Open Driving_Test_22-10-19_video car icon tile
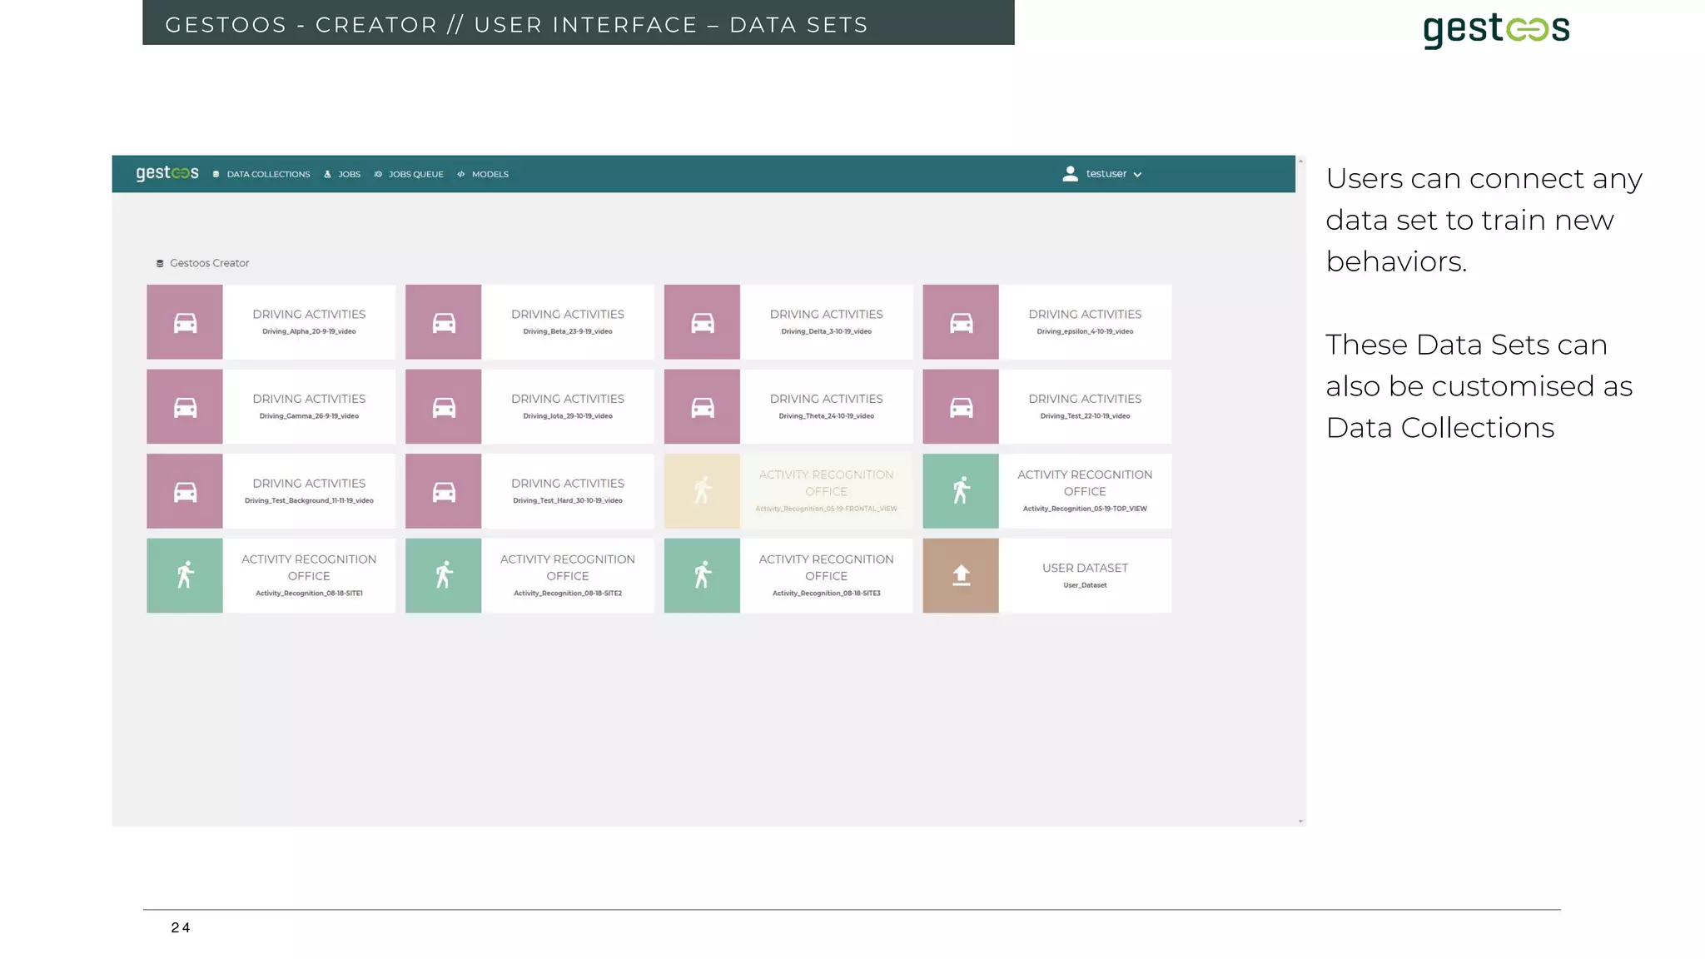The image size is (1705, 959). pos(961,407)
